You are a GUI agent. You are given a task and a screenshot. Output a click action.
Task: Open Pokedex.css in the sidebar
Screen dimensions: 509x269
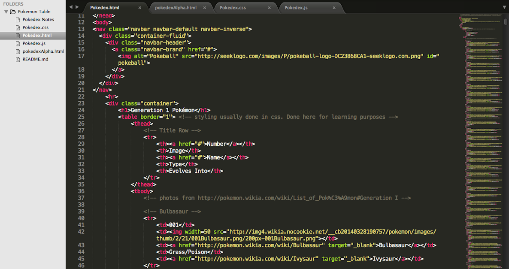(35, 27)
